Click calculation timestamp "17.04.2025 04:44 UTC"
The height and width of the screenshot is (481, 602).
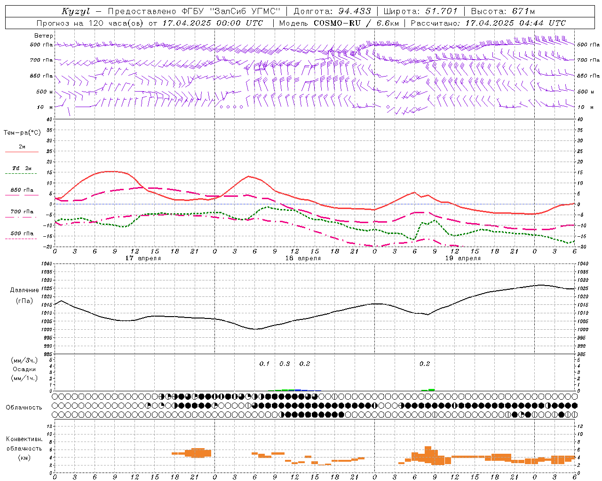tap(515, 23)
